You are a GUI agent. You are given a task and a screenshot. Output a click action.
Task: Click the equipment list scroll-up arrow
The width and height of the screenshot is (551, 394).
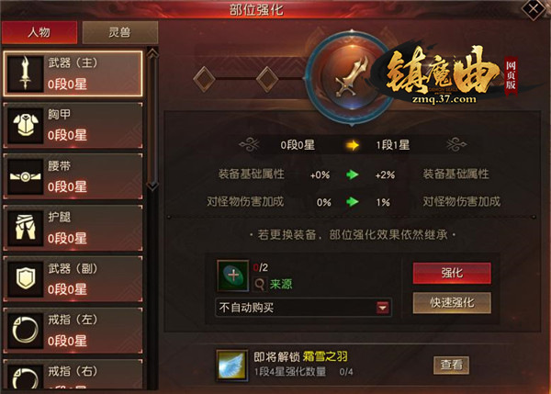(152, 53)
